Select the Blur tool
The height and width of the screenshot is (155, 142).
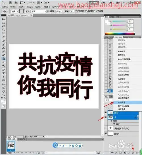pyautogui.click(x=3, y=62)
